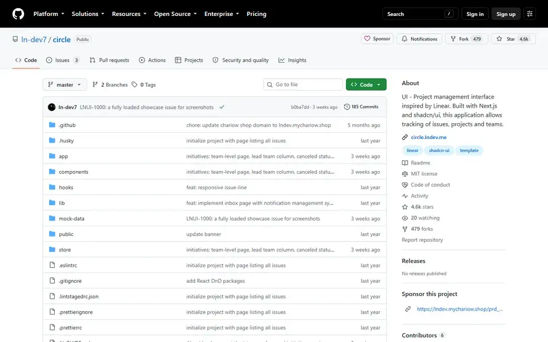Click the .prettierignore file icon

[52, 312]
